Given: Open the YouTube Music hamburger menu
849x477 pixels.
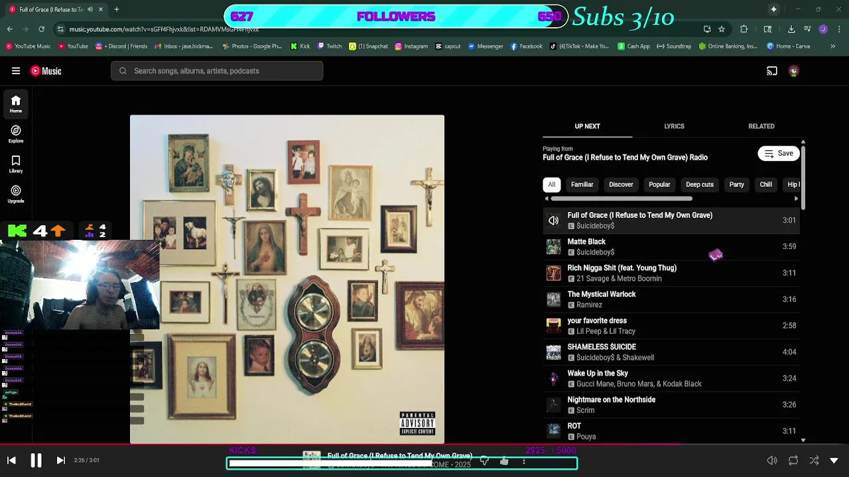Looking at the screenshot, I should 16,71.
